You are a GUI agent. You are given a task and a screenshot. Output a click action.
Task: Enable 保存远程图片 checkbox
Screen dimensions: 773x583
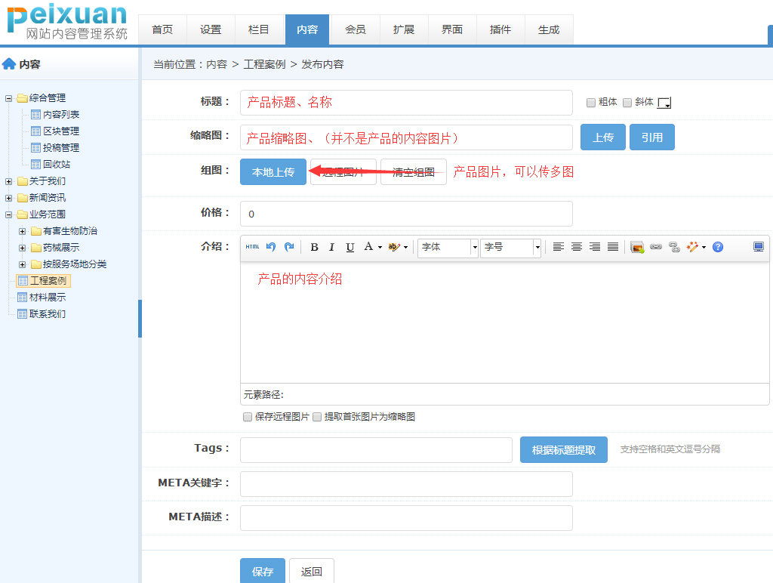tap(248, 417)
